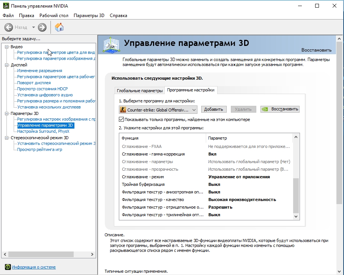Click the Восстановить button with NVIDIA logo

pos(280,109)
